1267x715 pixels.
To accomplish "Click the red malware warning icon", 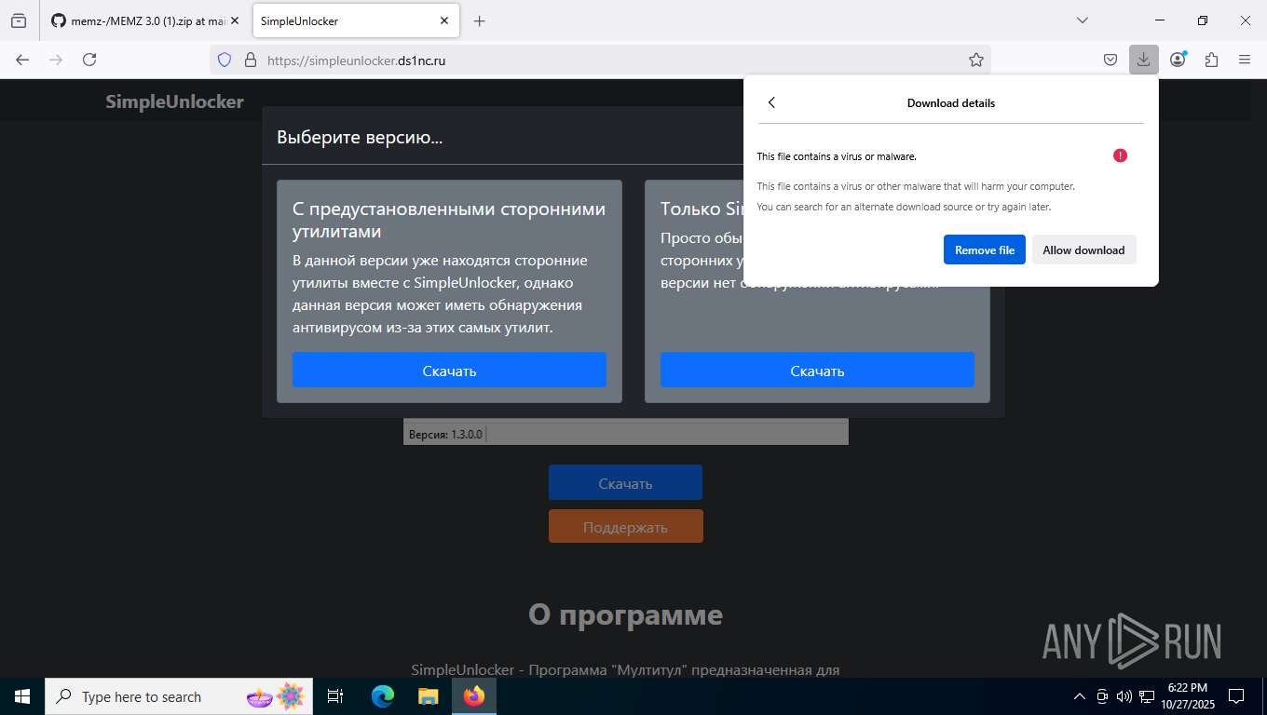I will [x=1120, y=155].
